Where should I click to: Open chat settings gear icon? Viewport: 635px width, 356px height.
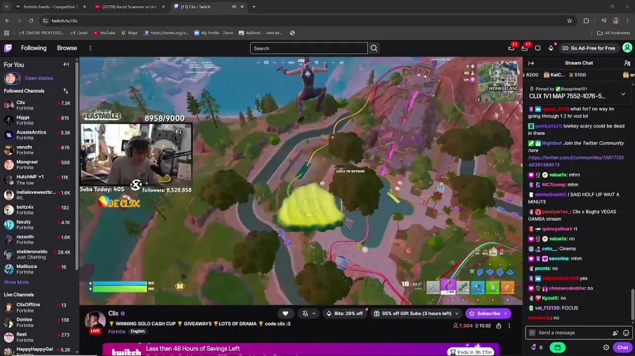(x=606, y=348)
